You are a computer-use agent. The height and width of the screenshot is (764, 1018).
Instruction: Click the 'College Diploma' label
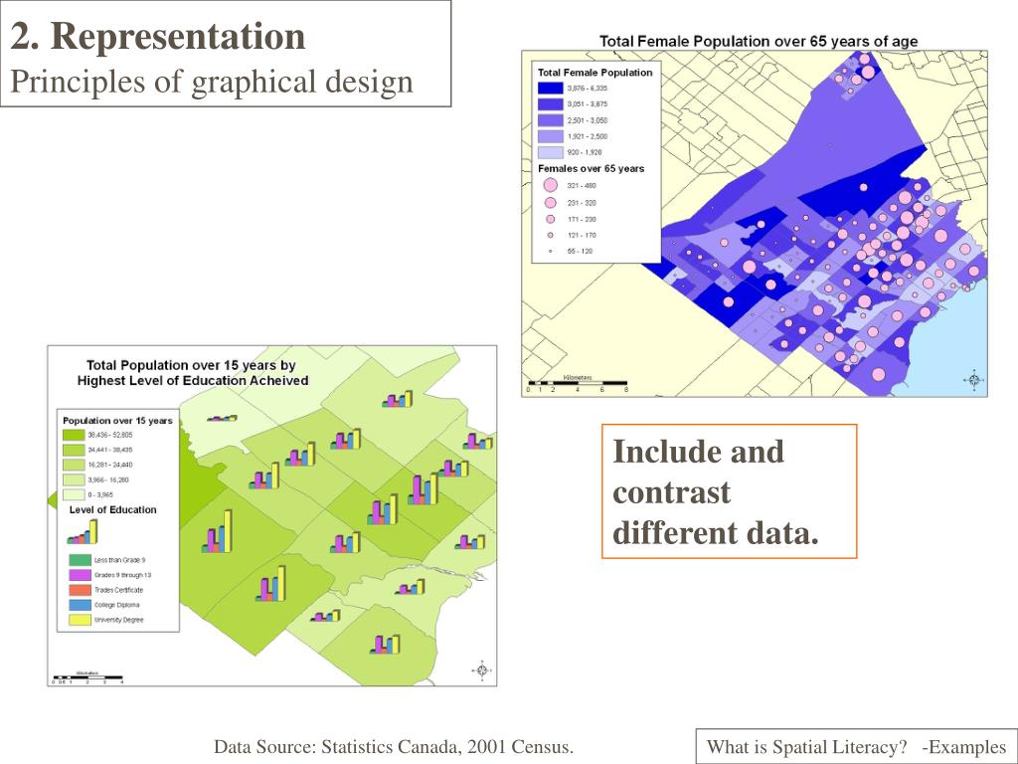(116, 605)
